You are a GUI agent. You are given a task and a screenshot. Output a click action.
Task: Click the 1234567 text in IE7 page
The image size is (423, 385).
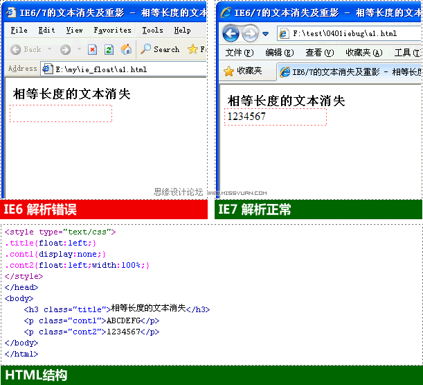(x=246, y=117)
